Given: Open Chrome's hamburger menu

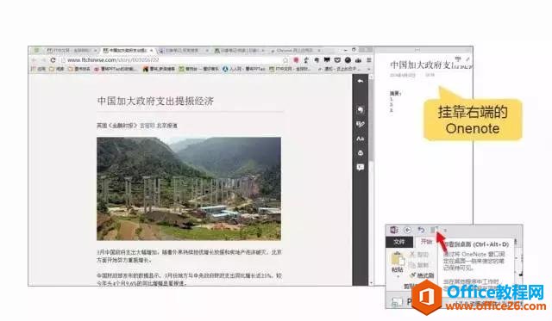Looking at the screenshot, I should 369,60.
